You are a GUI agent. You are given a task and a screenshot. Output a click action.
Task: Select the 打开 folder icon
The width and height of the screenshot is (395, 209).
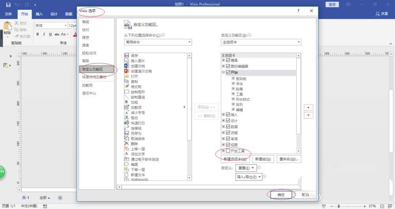tap(127, 76)
